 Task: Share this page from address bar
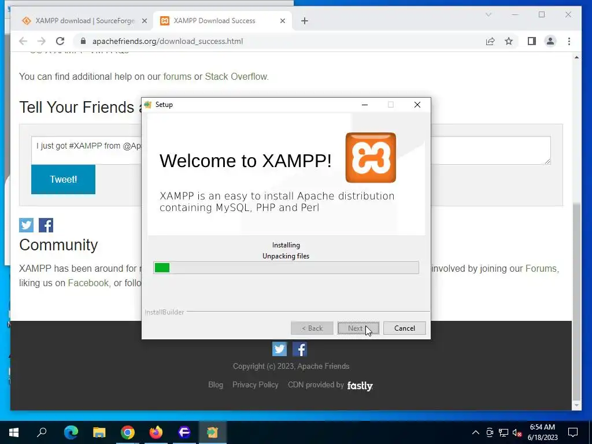pyautogui.click(x=490, y=41)
